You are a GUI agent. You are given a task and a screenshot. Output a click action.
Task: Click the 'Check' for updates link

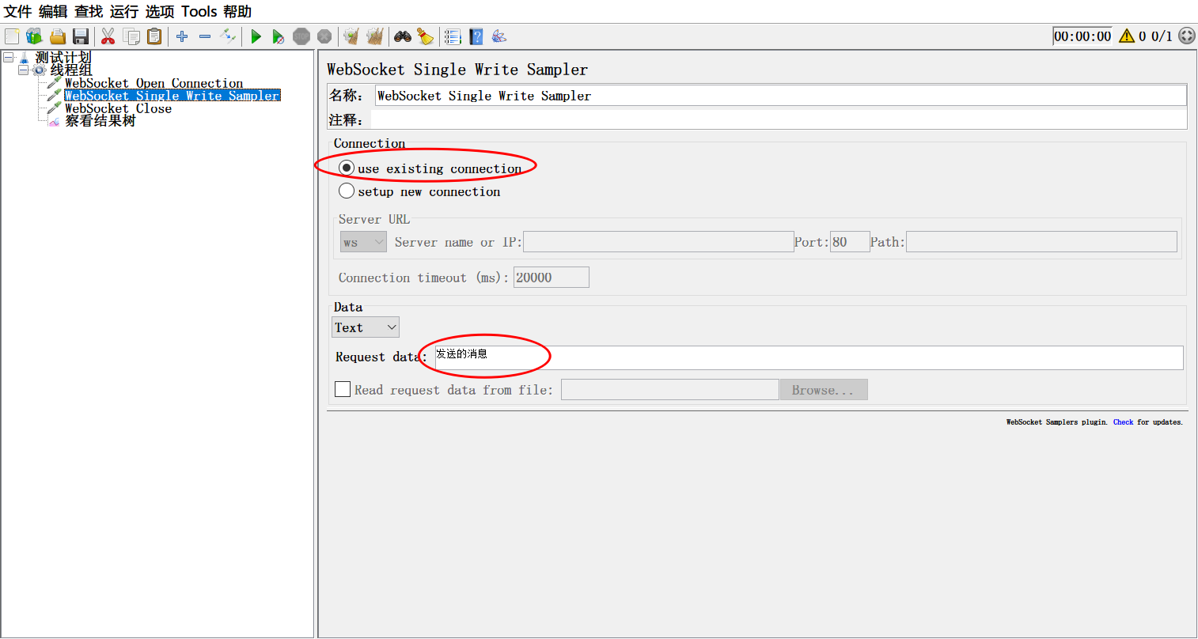tap(1123, 422)
